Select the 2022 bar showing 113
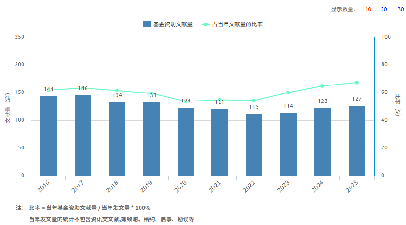The height and width of the screenshot is (225, 406). point(254,145)
